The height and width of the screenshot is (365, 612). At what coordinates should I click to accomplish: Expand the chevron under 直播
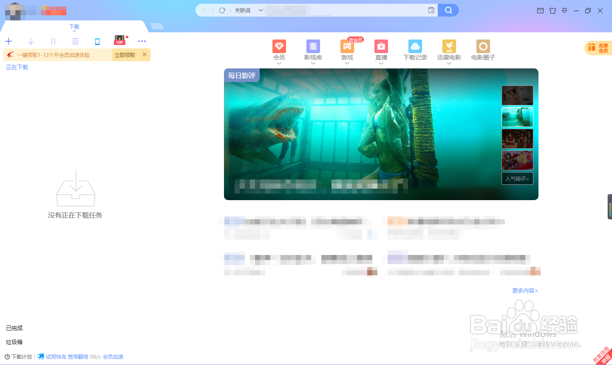pos(381,63)
